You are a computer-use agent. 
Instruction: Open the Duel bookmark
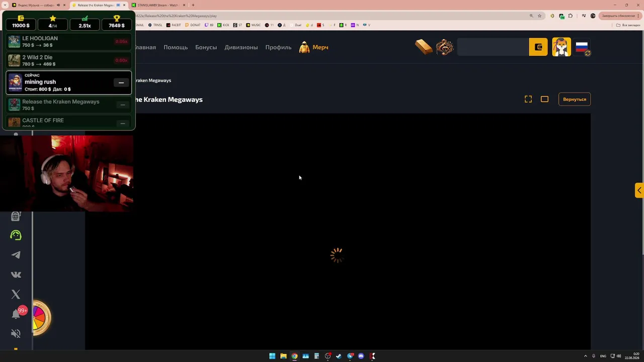(295, 25)
